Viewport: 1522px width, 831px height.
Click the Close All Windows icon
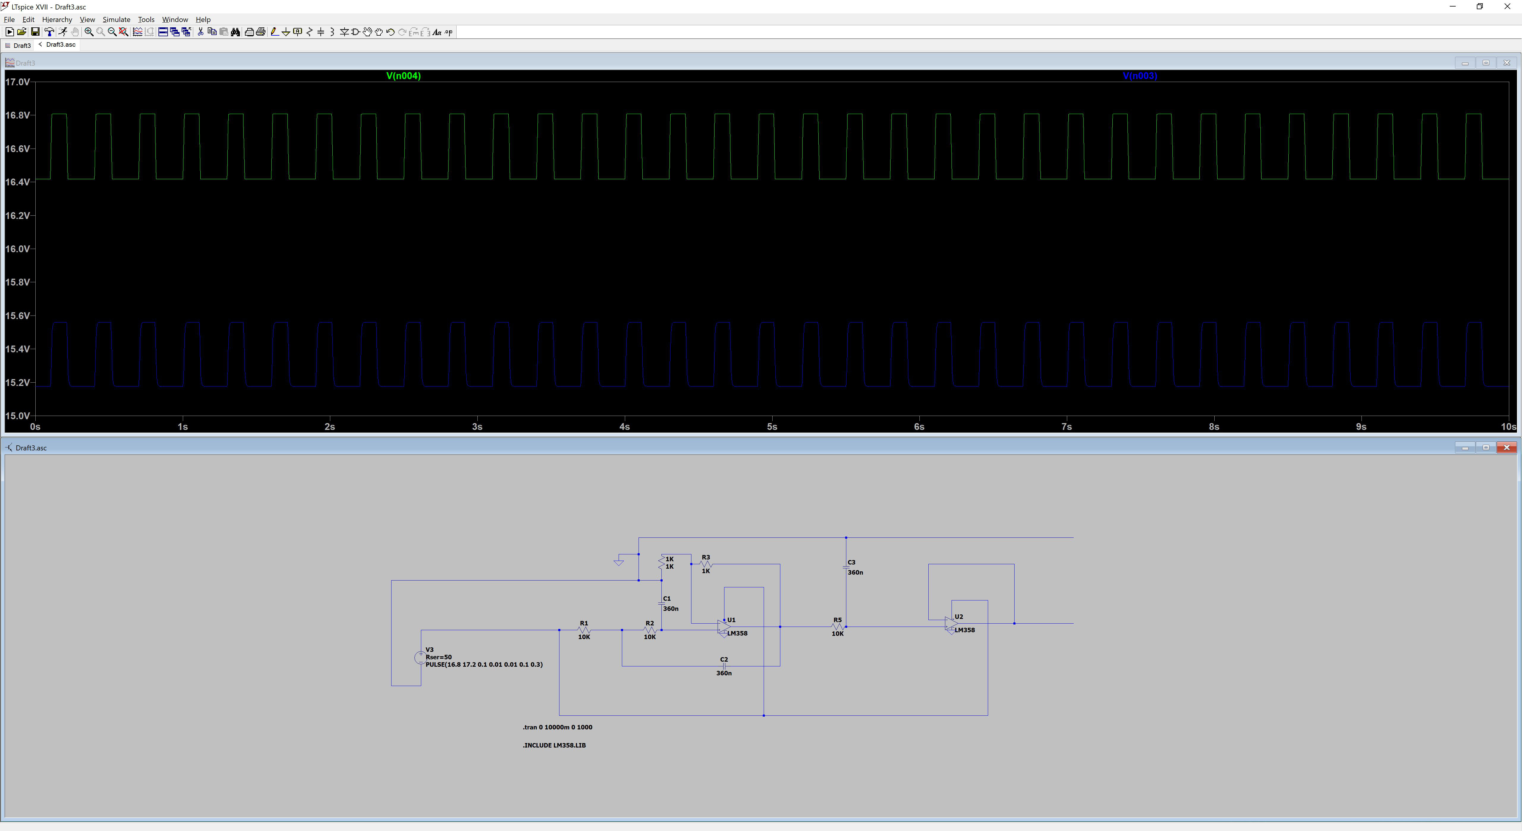pyautogui.click(x=187, y=32)
